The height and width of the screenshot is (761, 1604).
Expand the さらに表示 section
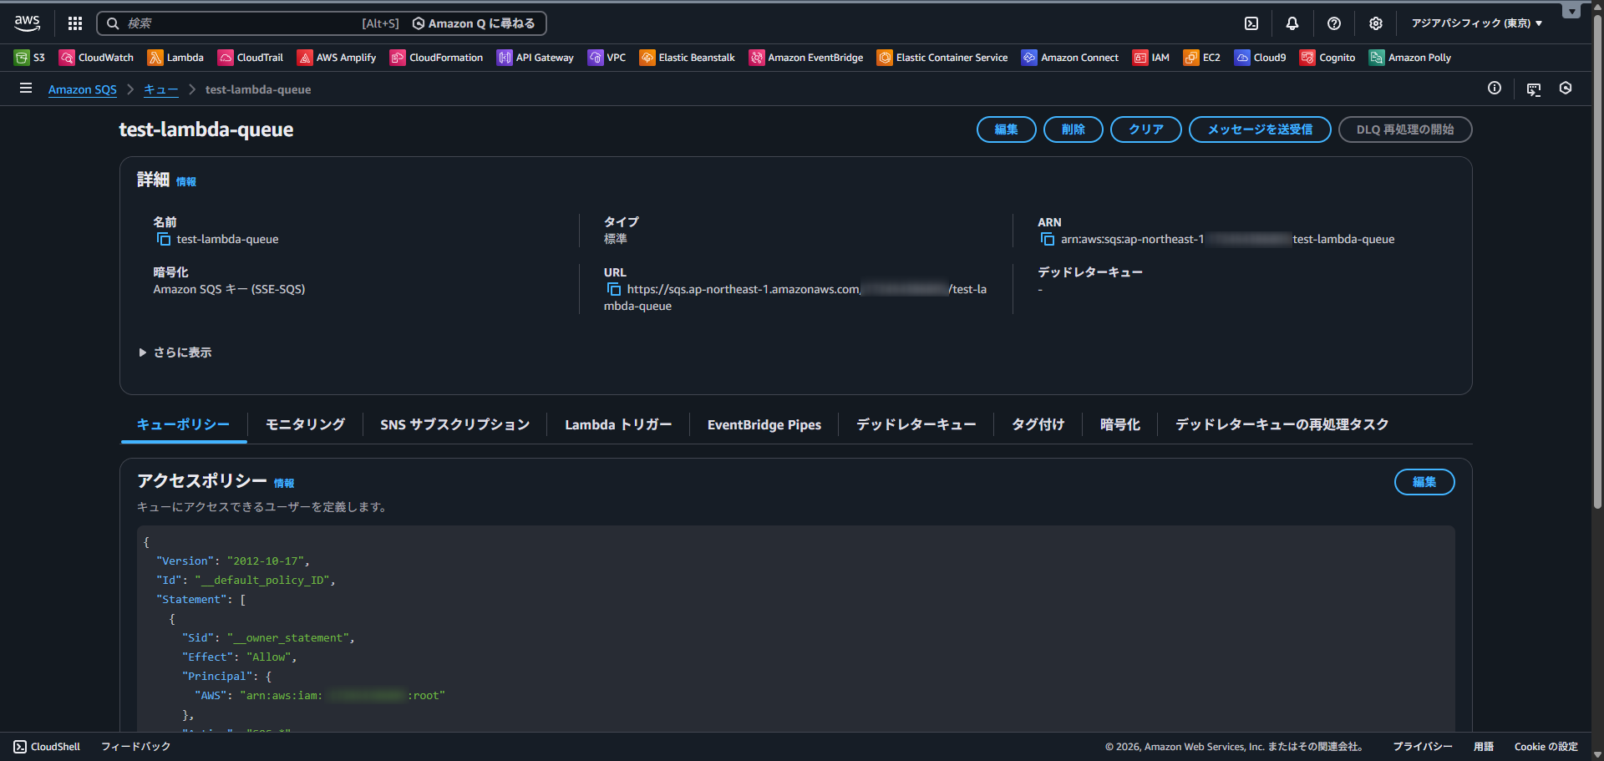point(175,353)
